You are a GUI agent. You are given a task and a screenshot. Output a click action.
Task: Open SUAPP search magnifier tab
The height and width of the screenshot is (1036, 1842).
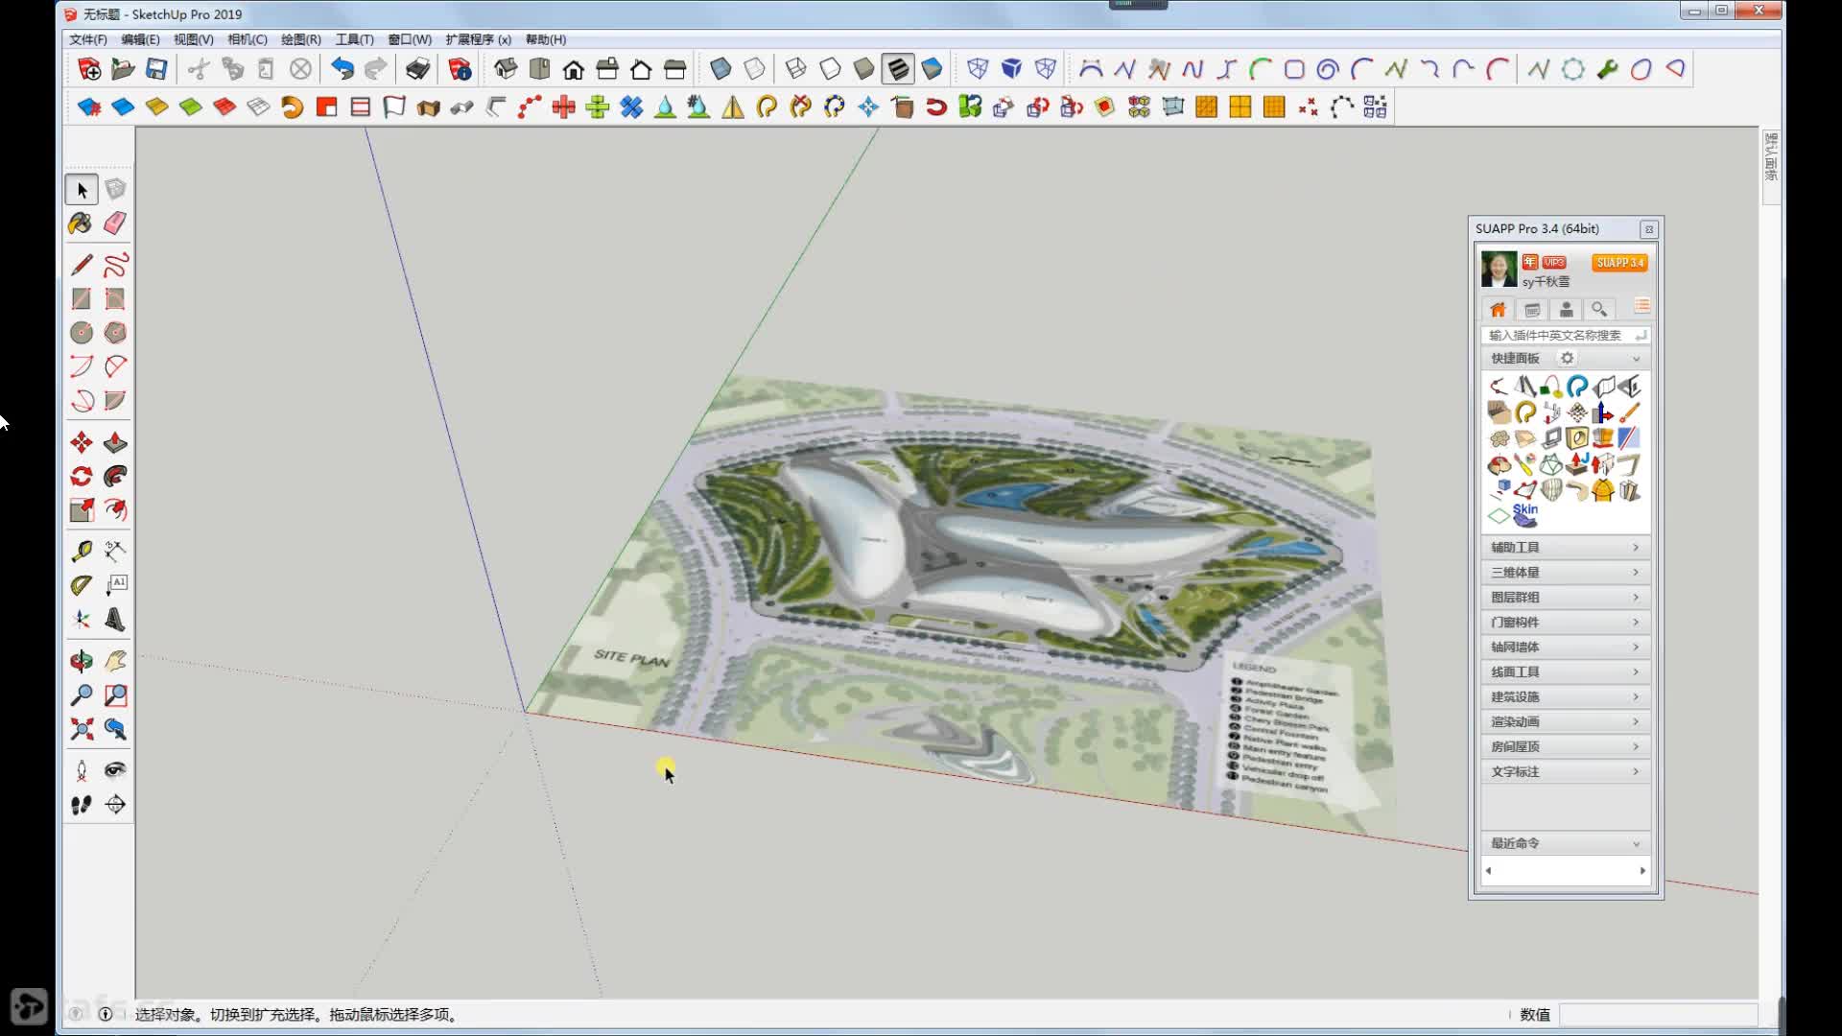tap(1599, 309)
